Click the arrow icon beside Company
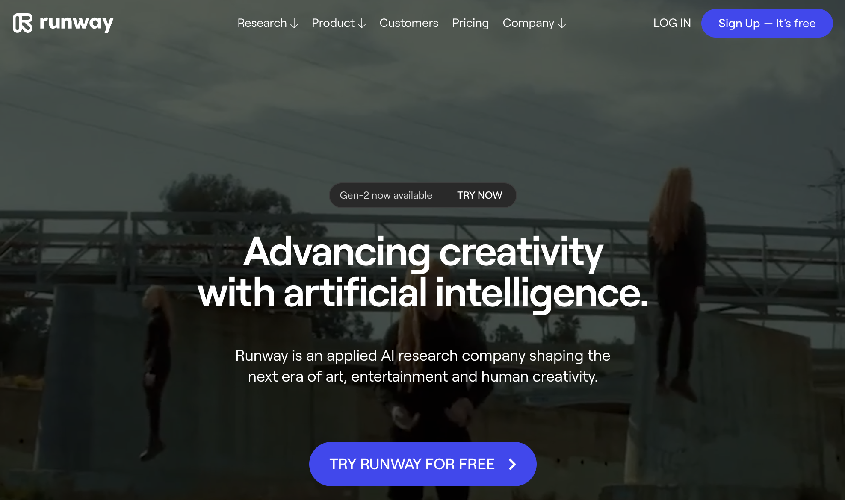This screenshot has height=500, width=845. pos(562,24)
